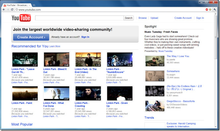
Task: Click the browser forward arrow
Action: click(x=8, y=10)
